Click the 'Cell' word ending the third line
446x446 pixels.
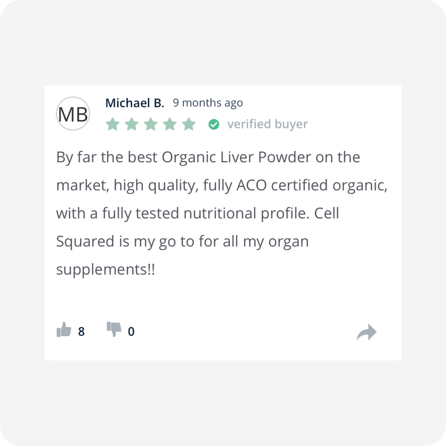(327, 214)
